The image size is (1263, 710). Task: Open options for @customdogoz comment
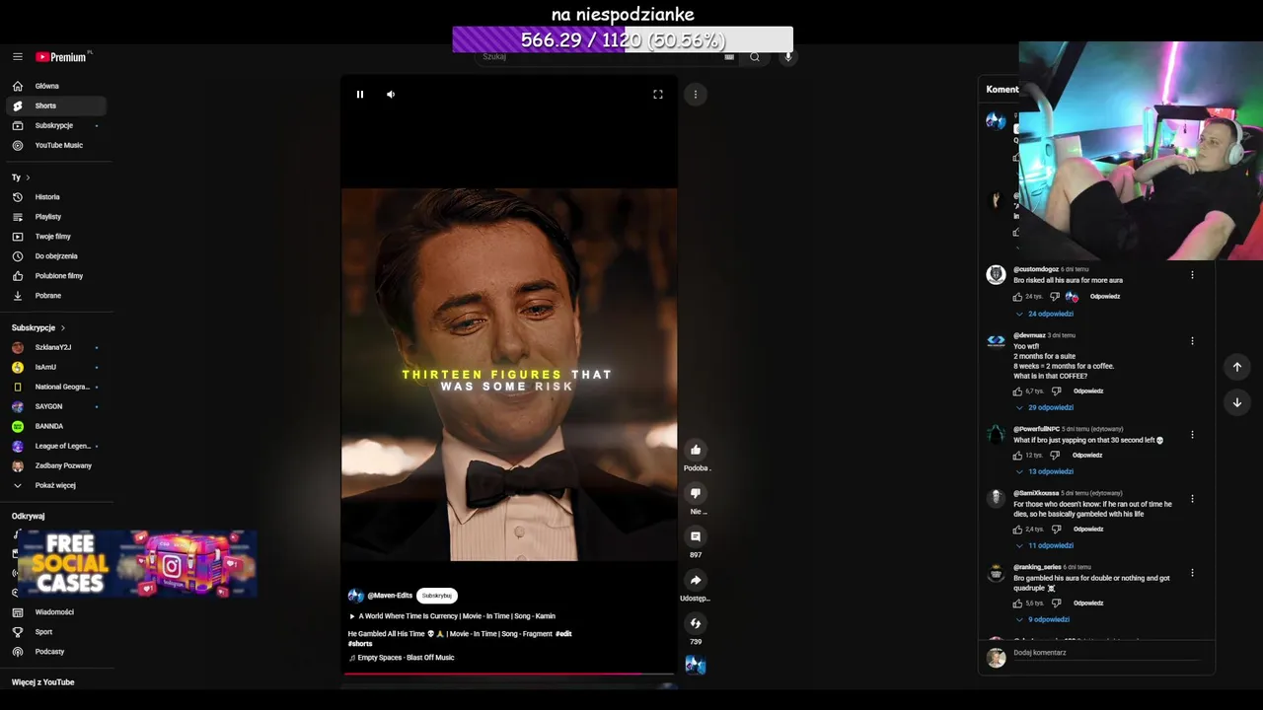[1192, 275]
